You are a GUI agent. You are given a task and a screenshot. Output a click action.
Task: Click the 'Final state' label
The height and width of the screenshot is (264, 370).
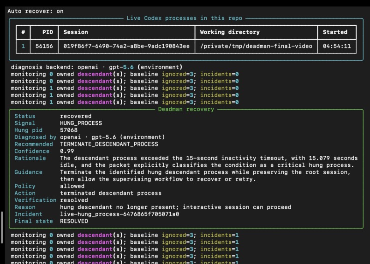34,221
